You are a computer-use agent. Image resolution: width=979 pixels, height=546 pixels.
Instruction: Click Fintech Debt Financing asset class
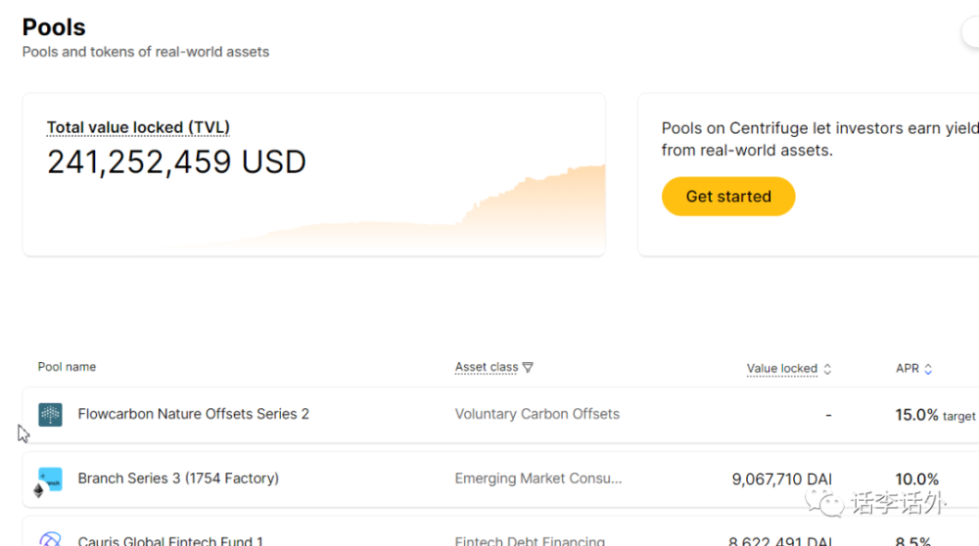[x=530, y=540]
